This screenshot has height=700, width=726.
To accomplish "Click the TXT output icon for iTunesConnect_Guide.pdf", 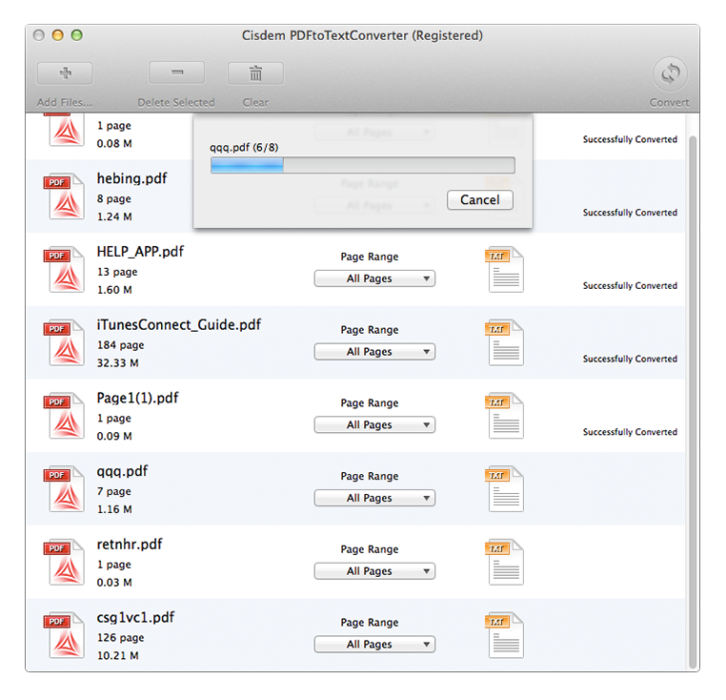I will tap(504, 343).
